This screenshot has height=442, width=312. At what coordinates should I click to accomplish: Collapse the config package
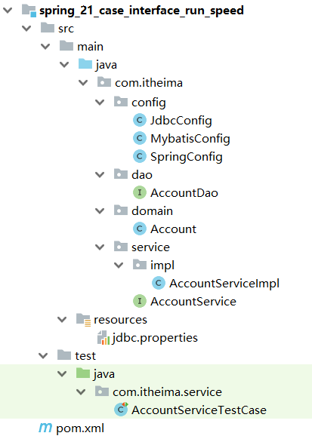pyautogui.click(x=100, y=102)
